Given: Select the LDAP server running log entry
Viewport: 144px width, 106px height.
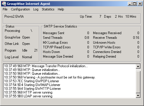Looking at the screenshot, I should point(28,96).
